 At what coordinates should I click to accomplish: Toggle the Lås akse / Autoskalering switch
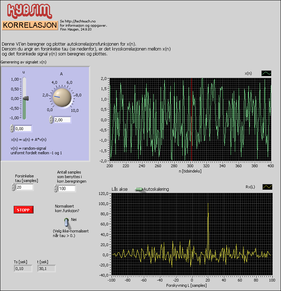(x=139, y=189)
